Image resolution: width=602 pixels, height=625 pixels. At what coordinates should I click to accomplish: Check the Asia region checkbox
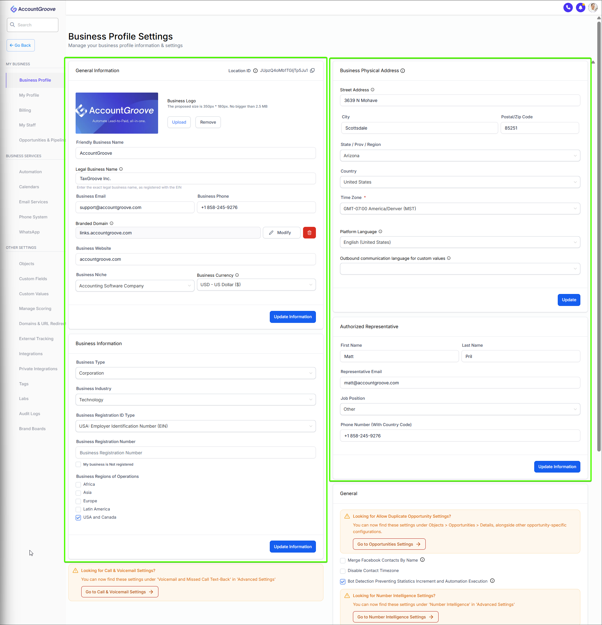click(78, 493)
